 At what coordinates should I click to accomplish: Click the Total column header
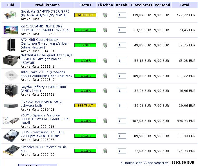[184, 5]
